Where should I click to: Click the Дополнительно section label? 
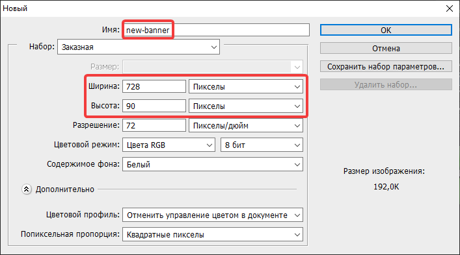[x=65, y=189]
